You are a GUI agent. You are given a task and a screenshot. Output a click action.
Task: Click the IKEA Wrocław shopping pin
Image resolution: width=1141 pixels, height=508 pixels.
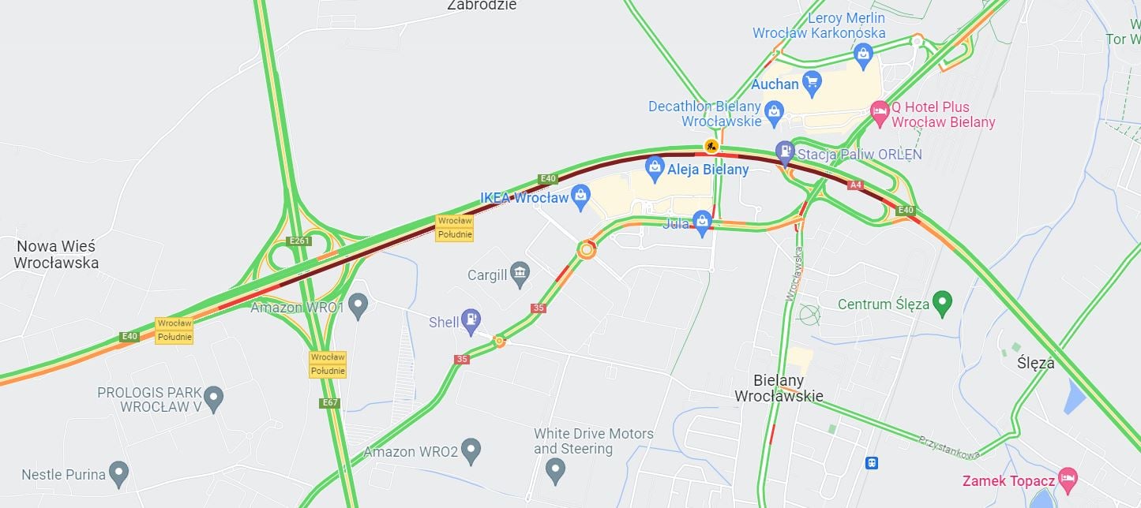pos(581,197)
